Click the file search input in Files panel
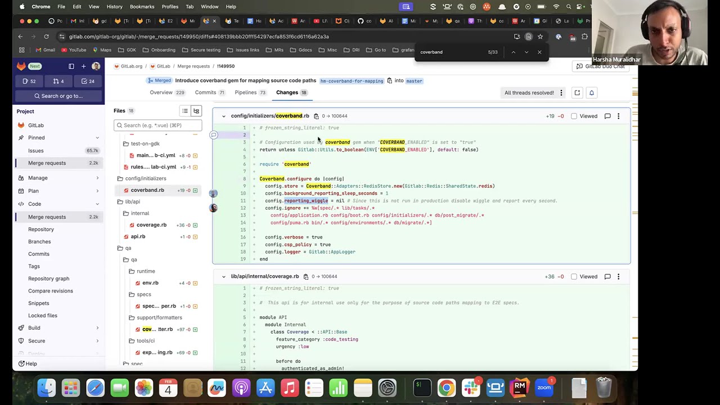The width and height of the screenshot is (720, 405). [157, 125]
